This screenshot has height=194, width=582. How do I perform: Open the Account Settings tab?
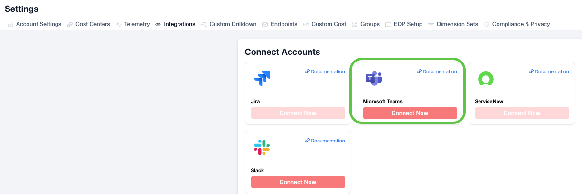pos(38,24)
